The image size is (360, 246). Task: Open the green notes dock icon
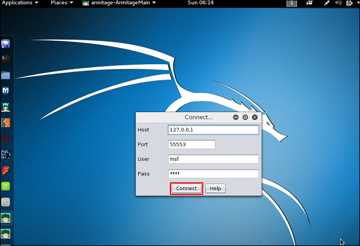click(x=5, y=186)
